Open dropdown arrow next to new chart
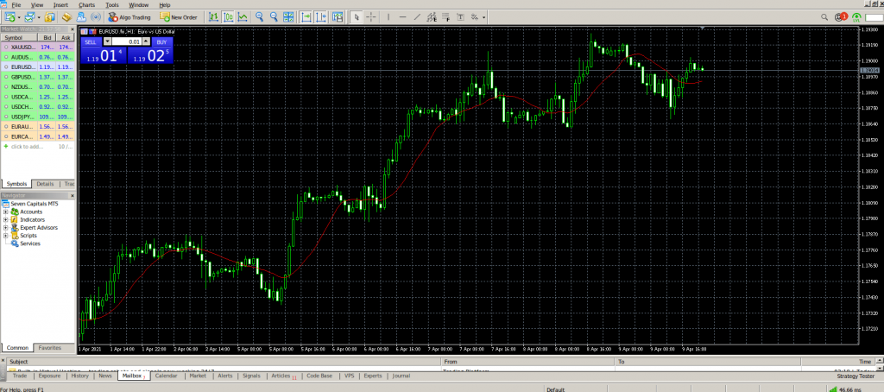Viewport: 884px width, 392px height. click(19, 17)
